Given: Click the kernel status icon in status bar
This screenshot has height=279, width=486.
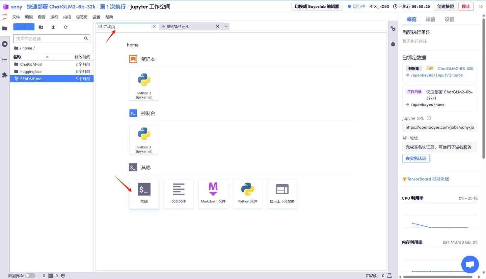Looking at the screenshot, I should 63,276.
